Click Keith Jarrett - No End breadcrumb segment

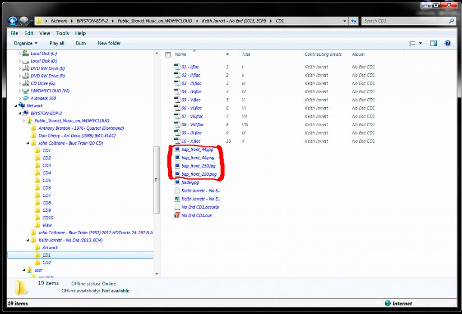pos(234,21)
